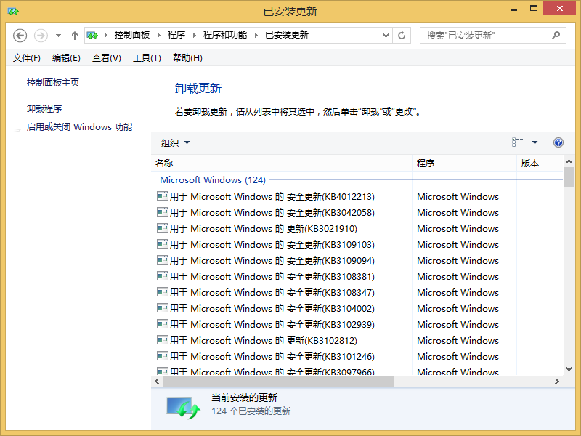Open the recent pages dropdown next to forward arrow

tap(57, 35)
